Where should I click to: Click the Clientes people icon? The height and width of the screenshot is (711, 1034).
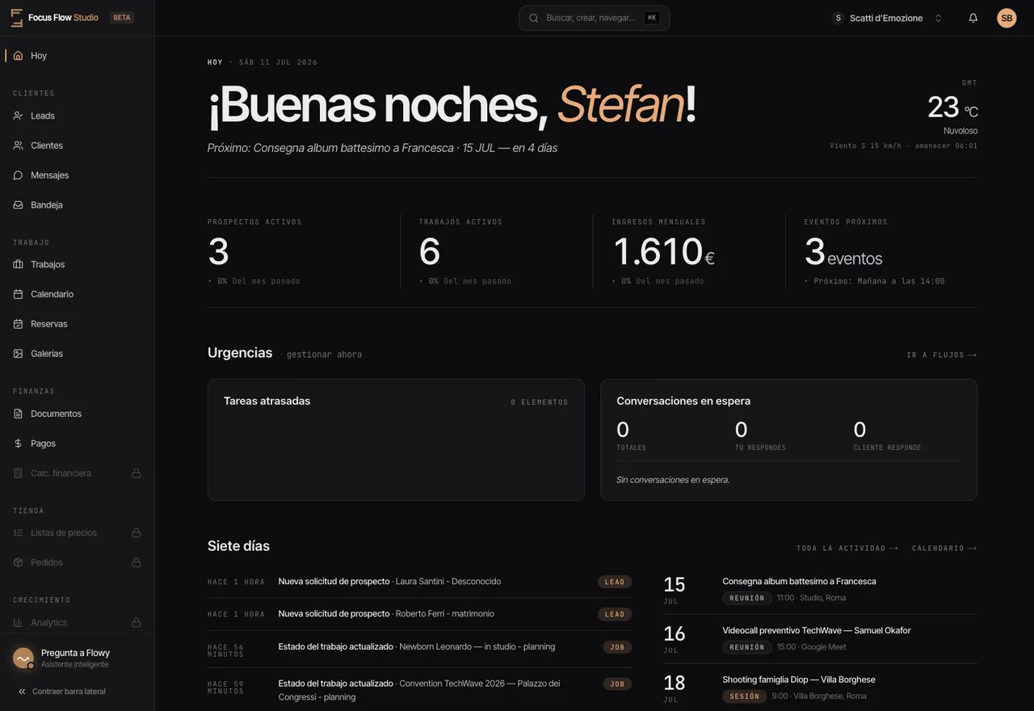[x=18, y=145]
